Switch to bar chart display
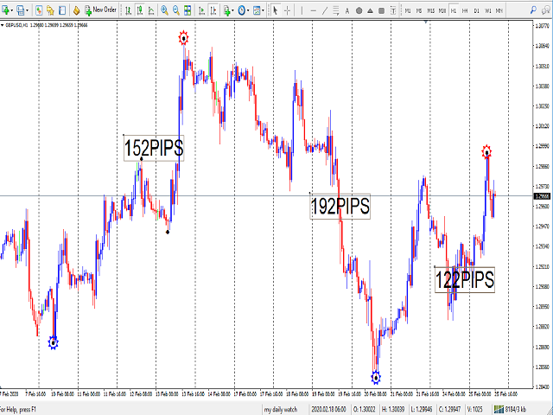 129,10
